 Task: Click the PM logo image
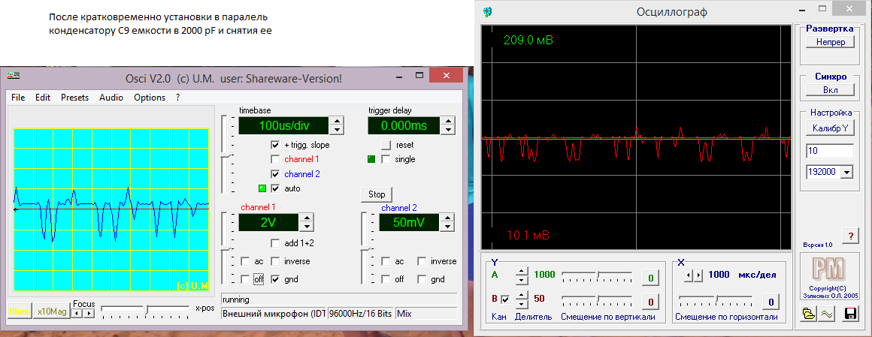tap(829, 269)
